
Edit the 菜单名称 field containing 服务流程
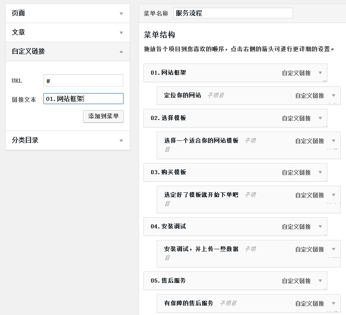[233, 13]
